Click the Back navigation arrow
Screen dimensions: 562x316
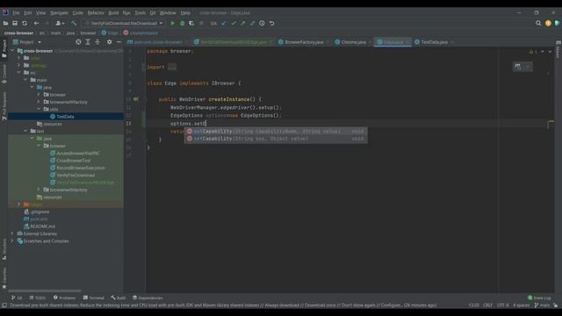tap(36, 24)
